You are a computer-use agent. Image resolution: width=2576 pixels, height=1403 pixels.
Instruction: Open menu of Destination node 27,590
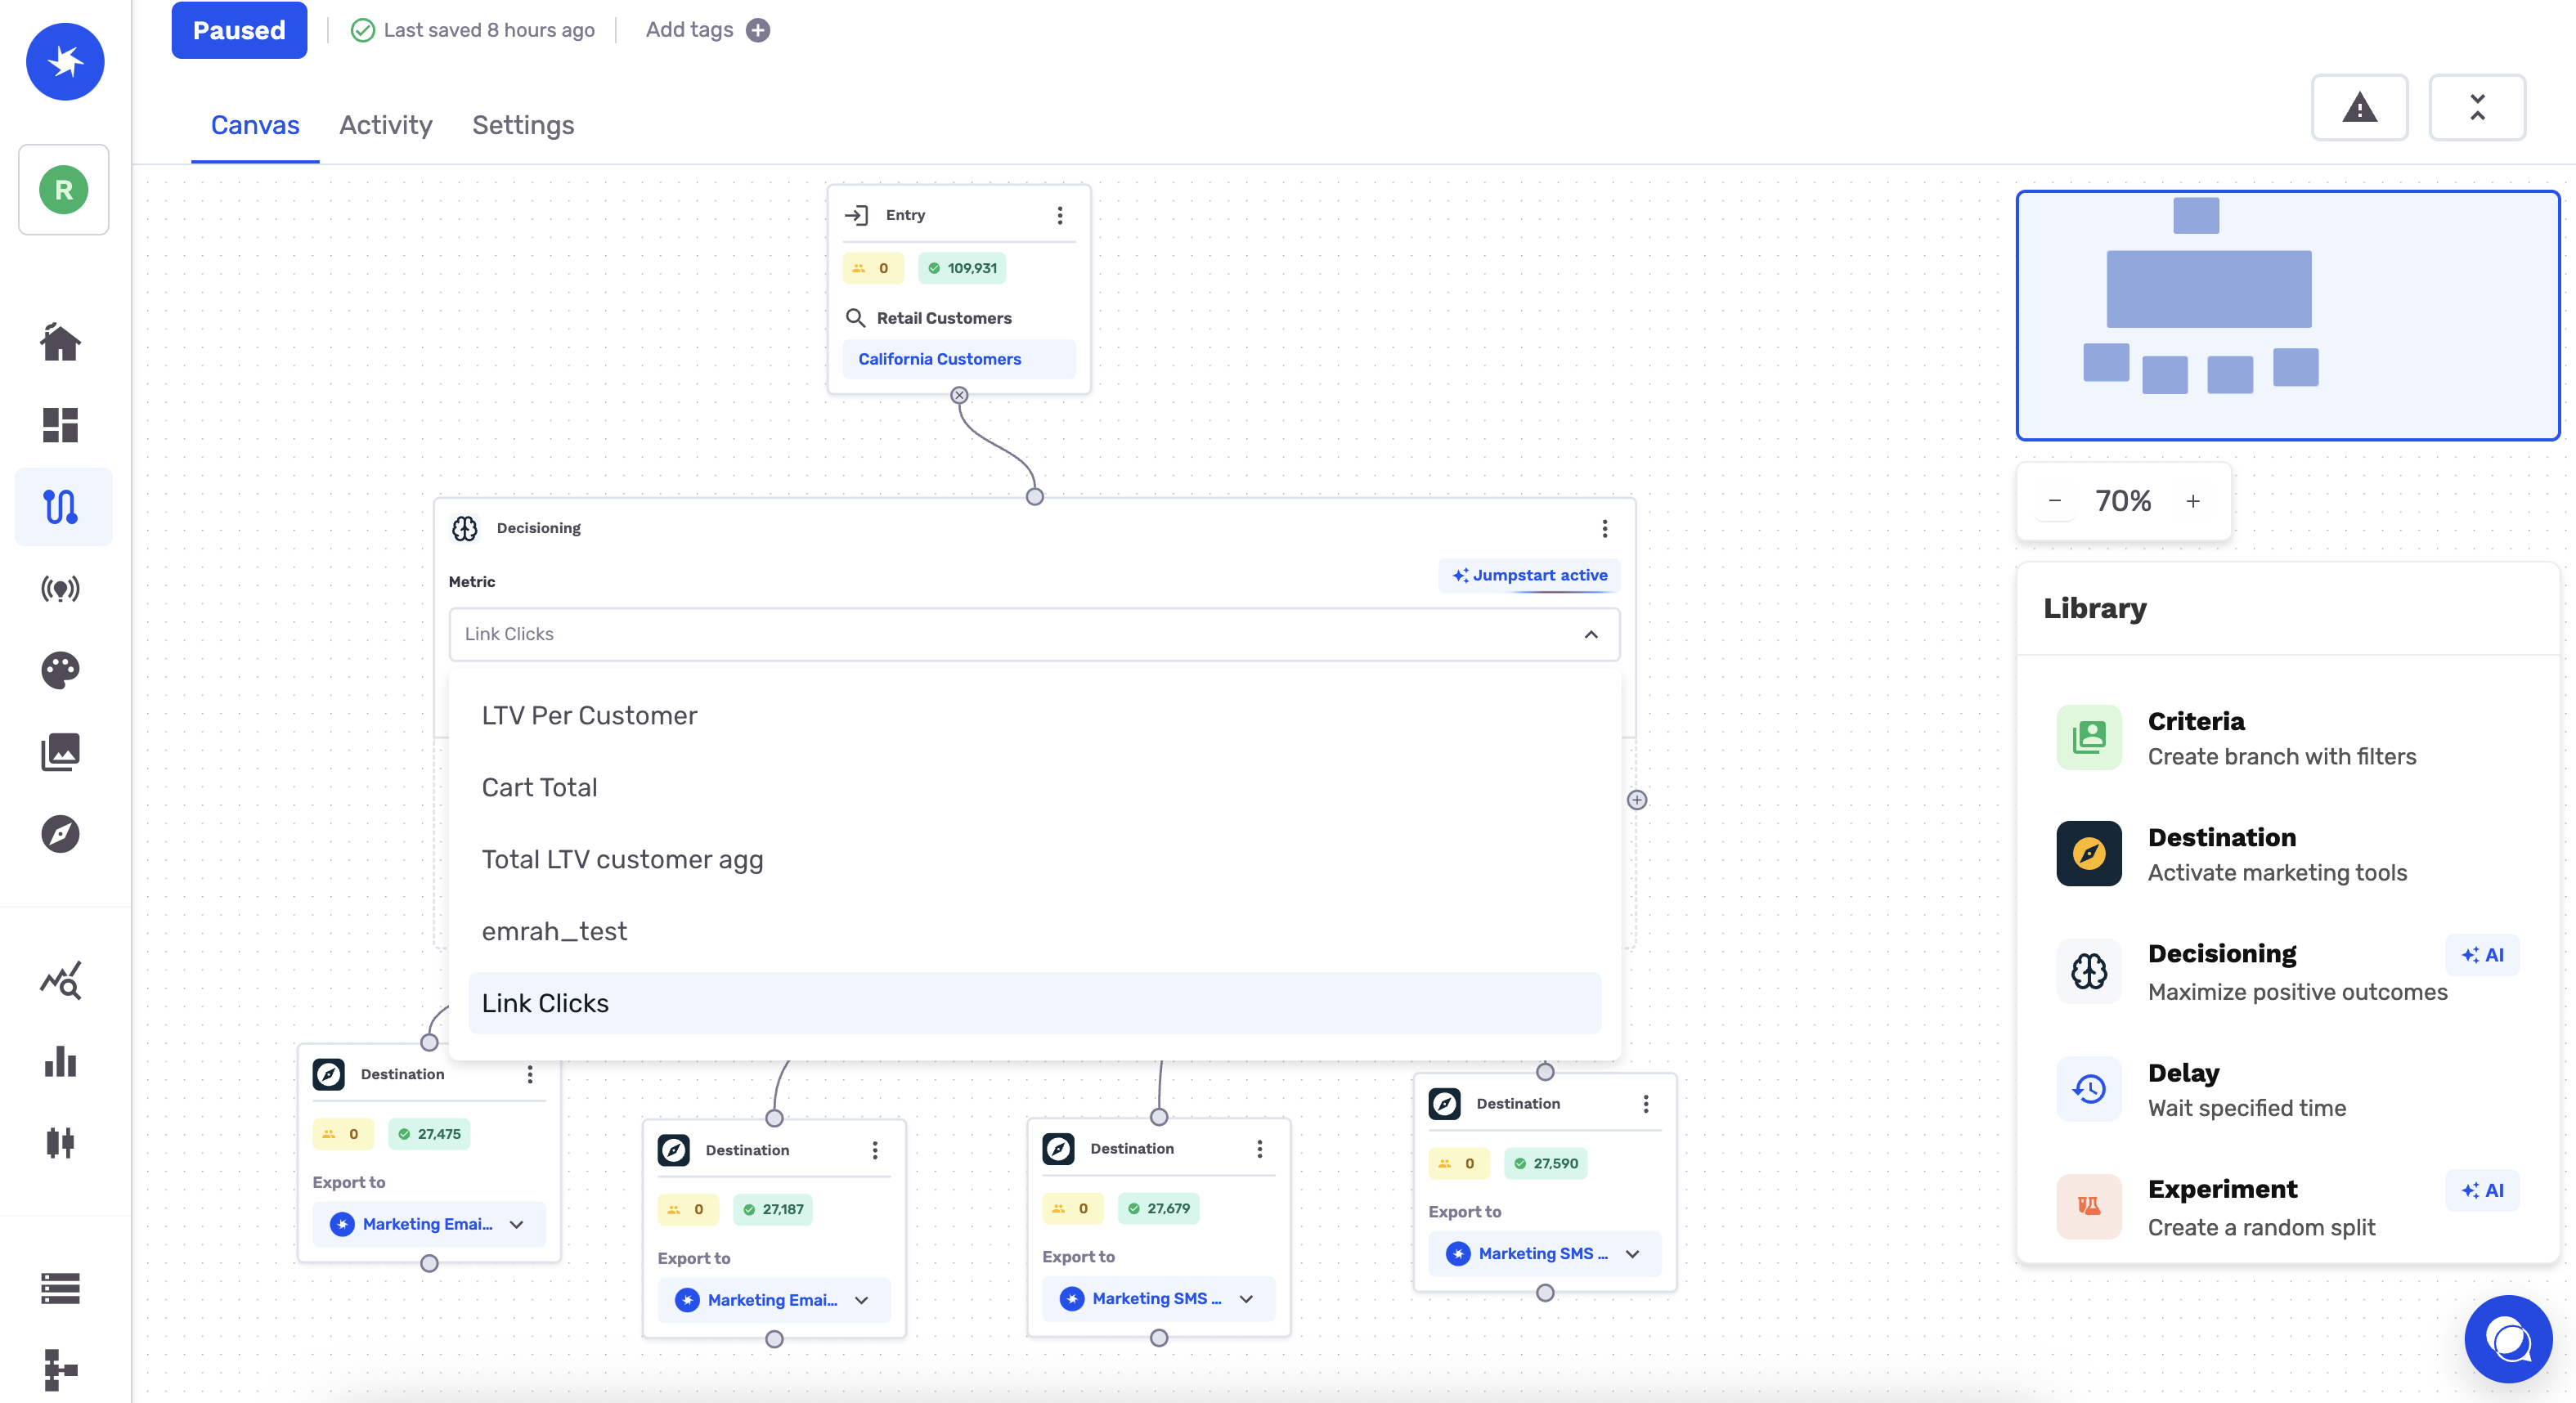pyautogui.click(x=1645, y=1104)
